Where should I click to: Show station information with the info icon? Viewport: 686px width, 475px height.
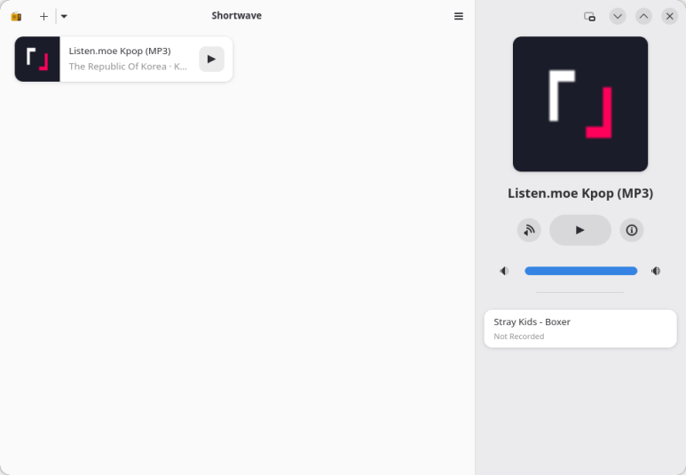[x=631, y=230]
